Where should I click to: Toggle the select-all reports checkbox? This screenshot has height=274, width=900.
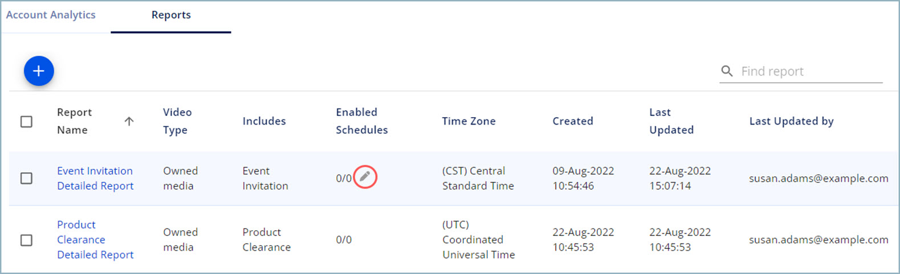tap(26, 122)
